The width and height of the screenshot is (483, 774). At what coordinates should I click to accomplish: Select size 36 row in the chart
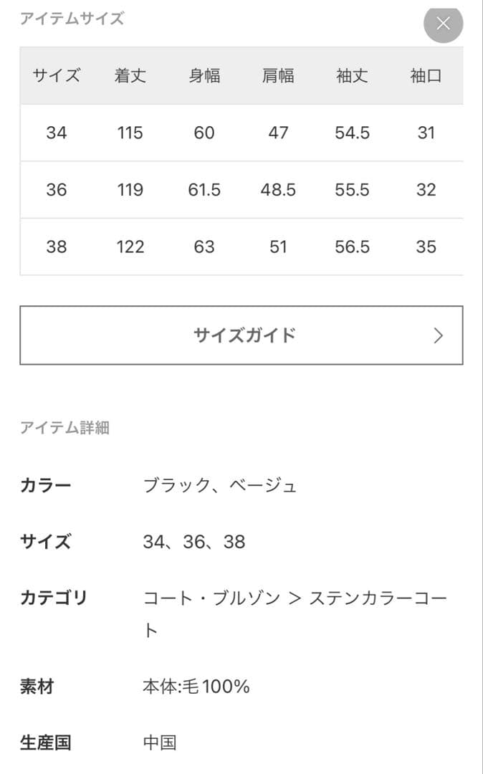tap(241, 190)
